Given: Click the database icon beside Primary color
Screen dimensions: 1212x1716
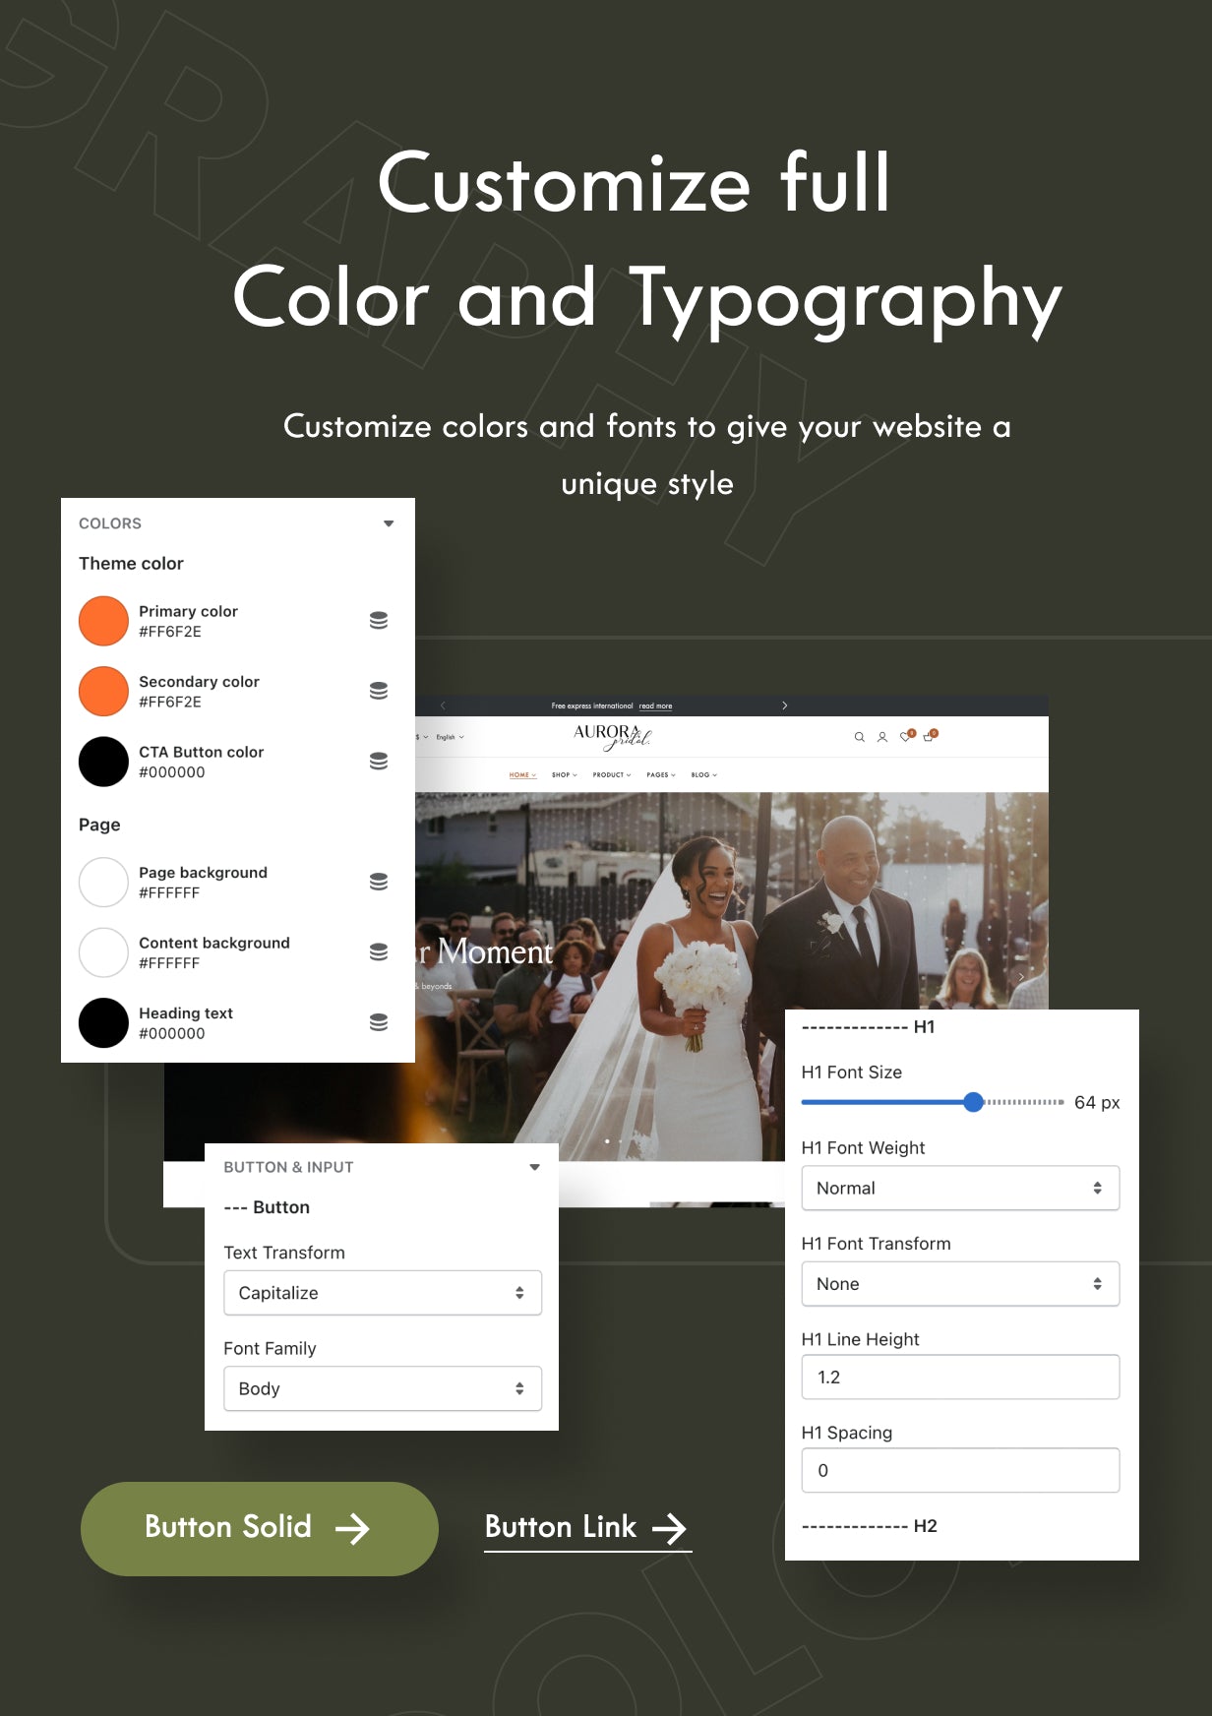Looking at the screenshot, I should pyautogui.click(x=379, y=620).
